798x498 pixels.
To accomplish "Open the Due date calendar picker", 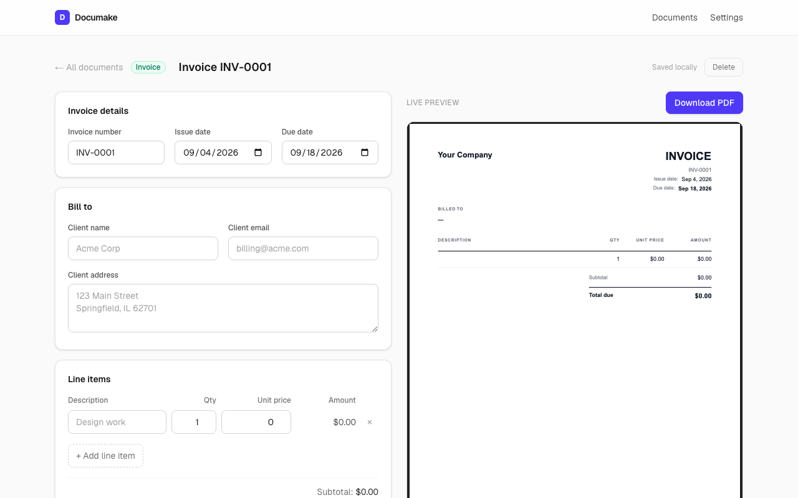I will point(365,153).
